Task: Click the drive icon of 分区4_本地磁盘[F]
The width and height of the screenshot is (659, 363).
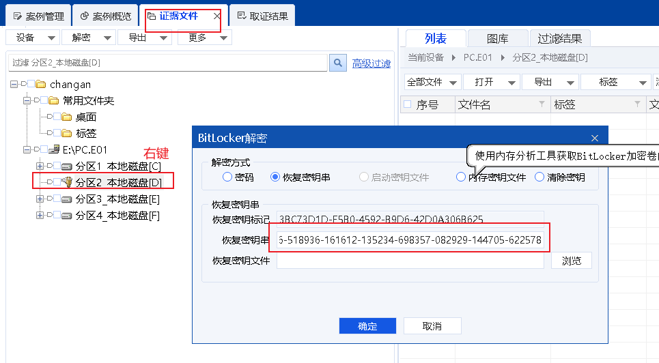Action: coord(67,216)
